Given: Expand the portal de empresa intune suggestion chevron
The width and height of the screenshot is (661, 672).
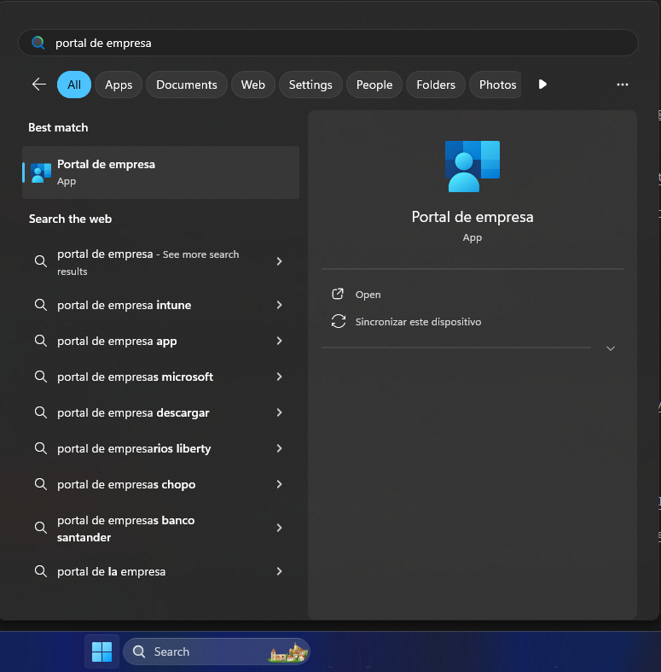Looking at the screenshot, I should click(x=279, y=305).
